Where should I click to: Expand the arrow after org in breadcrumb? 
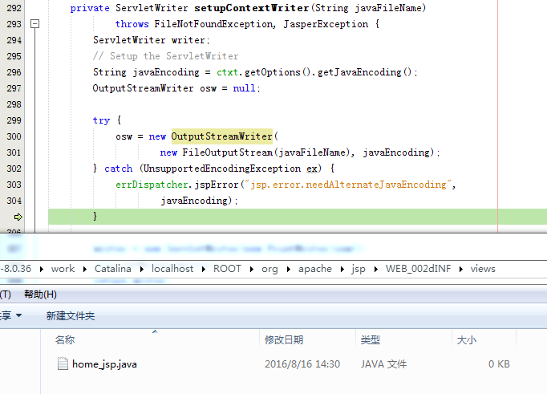coord(289,269)
